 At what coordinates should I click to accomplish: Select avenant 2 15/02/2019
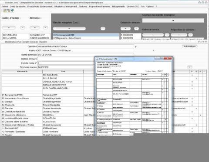[131, 38]
